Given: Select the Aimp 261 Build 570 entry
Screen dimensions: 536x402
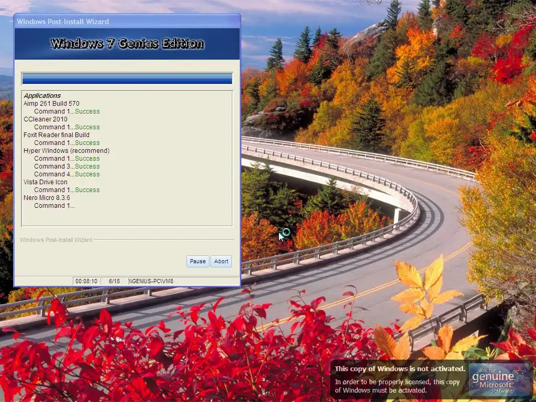Looking at the screenshot, I should pos(51,104).
